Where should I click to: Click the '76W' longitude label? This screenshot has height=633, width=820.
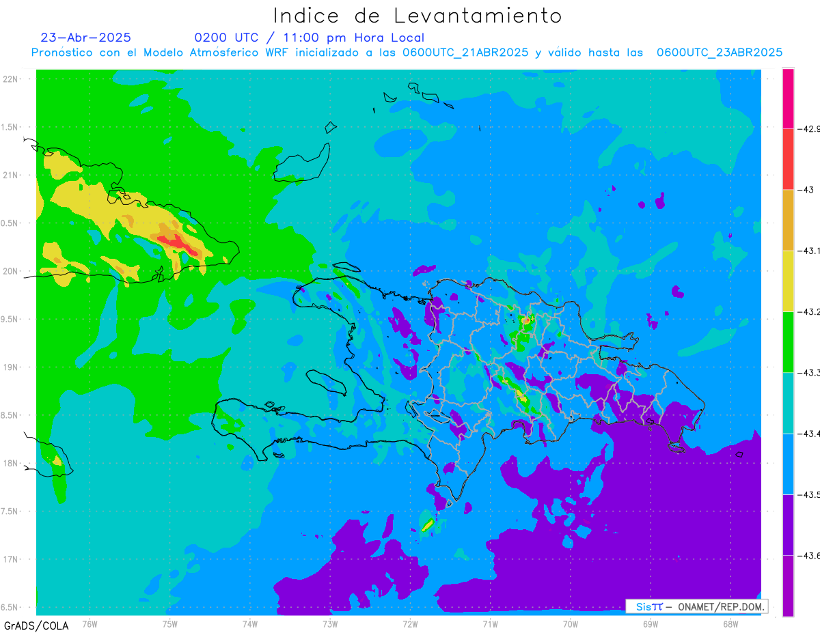click(x=90, y=623)
